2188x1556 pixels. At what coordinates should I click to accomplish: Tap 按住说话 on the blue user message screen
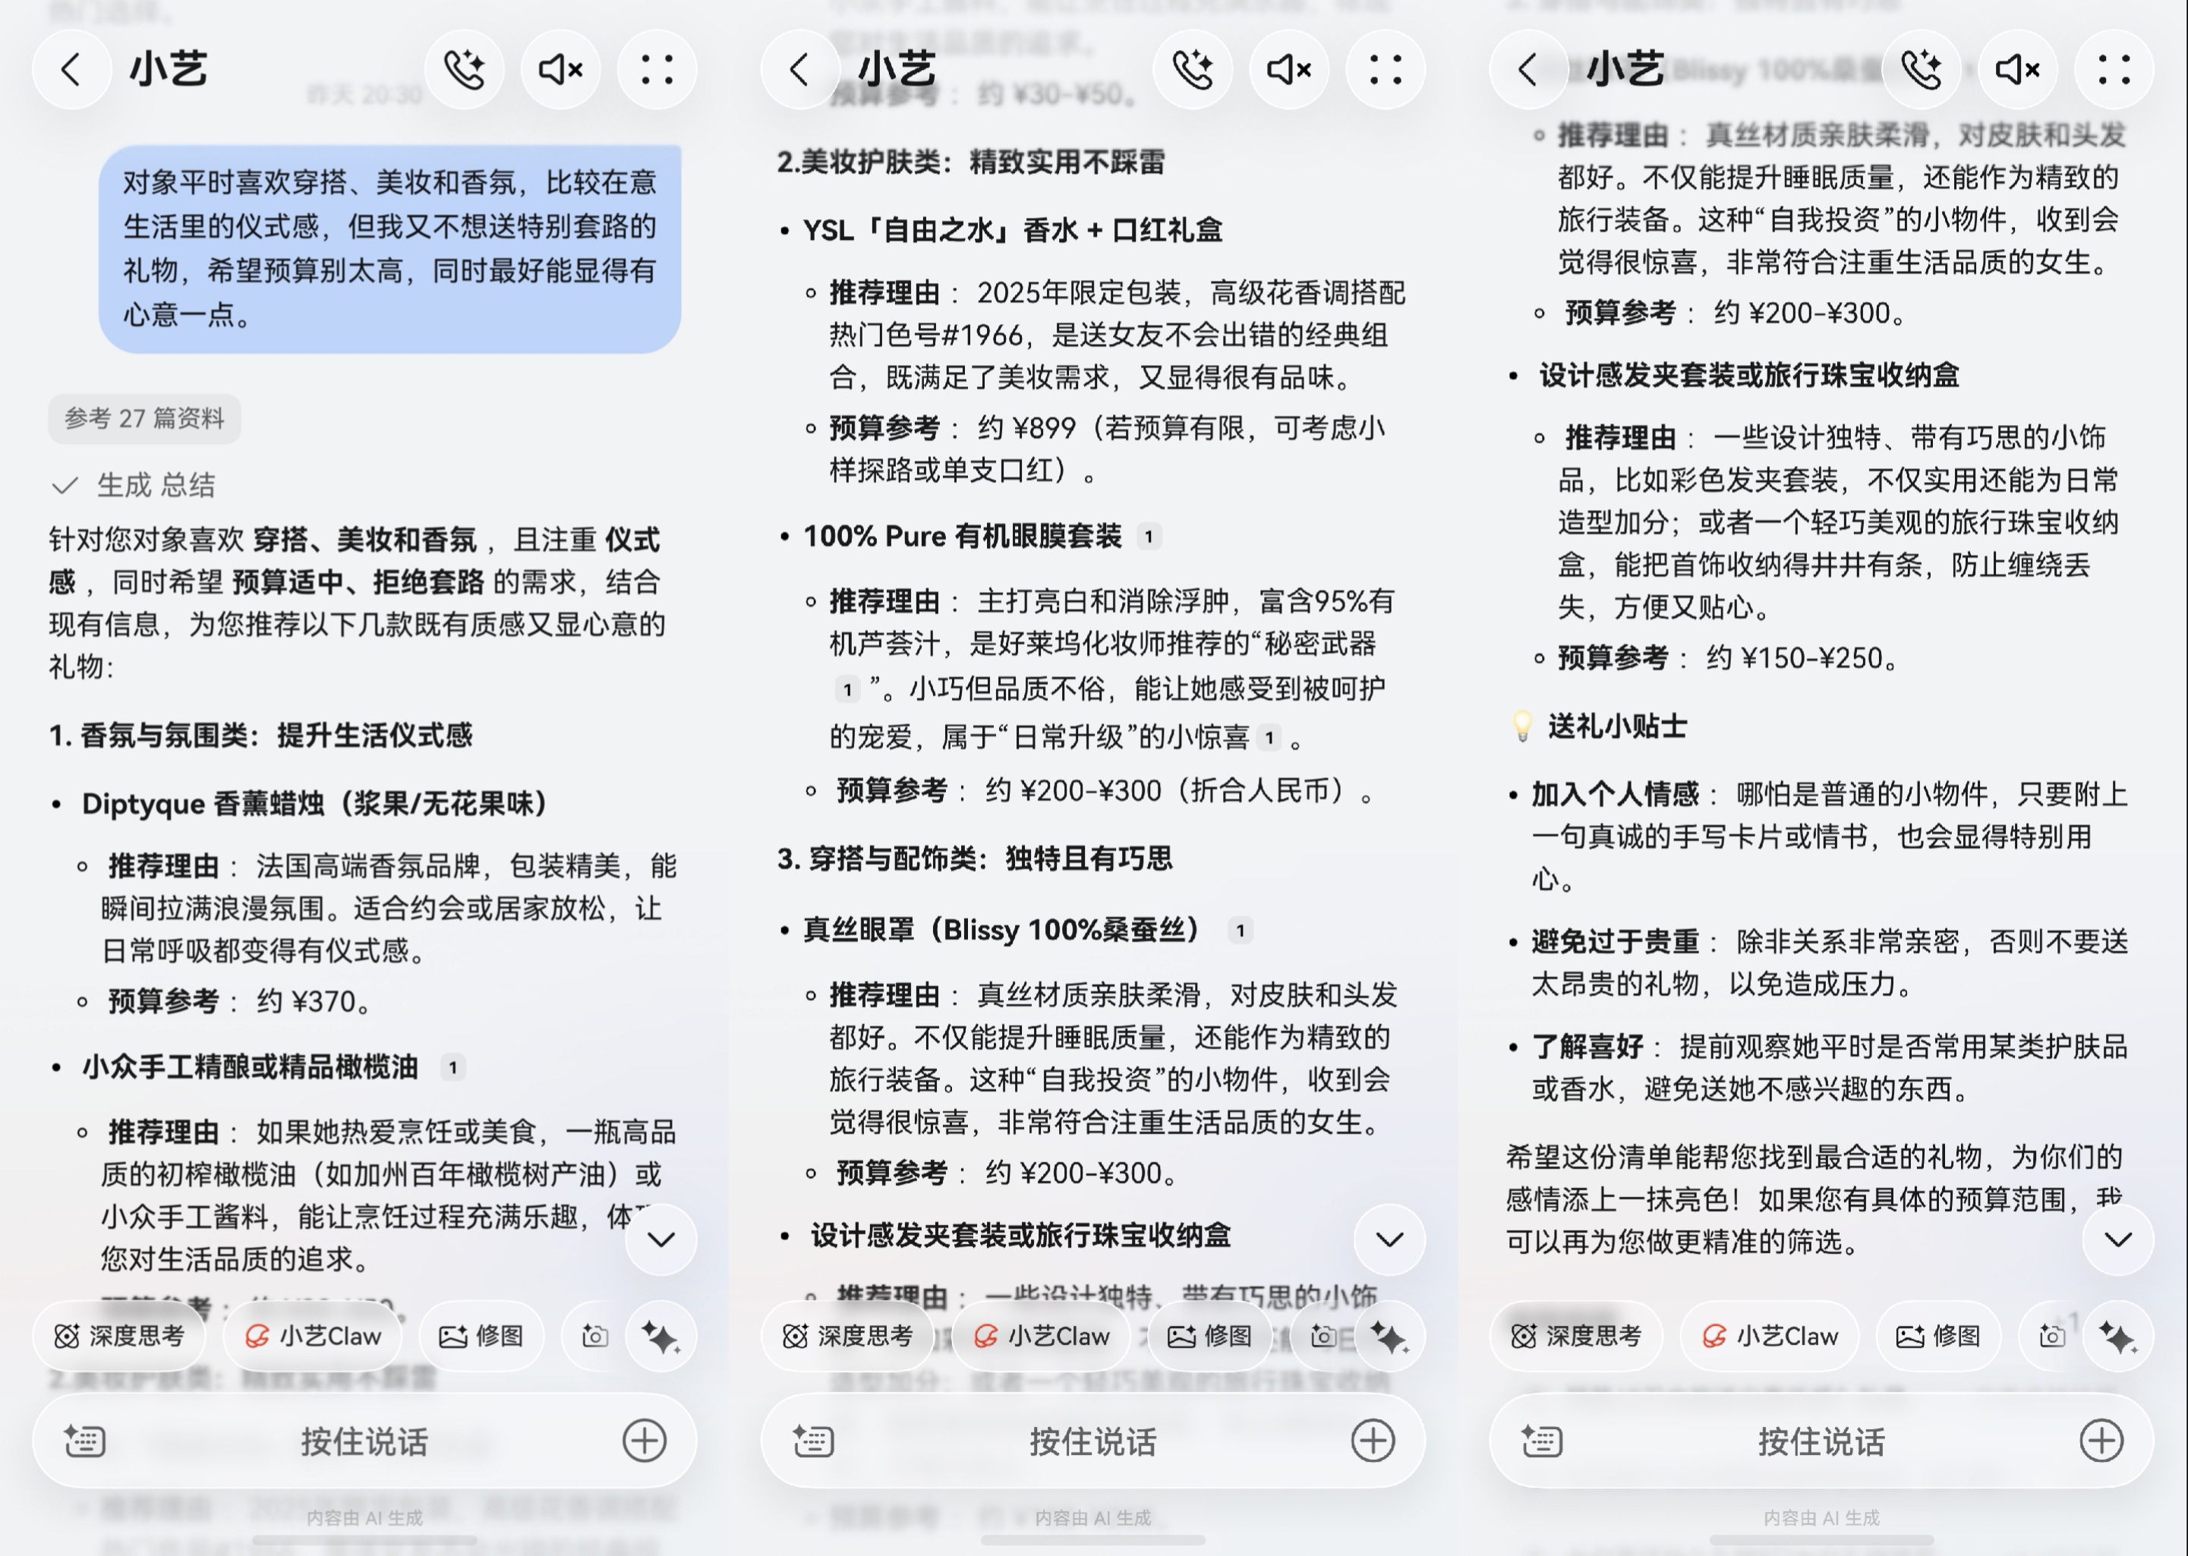(364, 1441)
